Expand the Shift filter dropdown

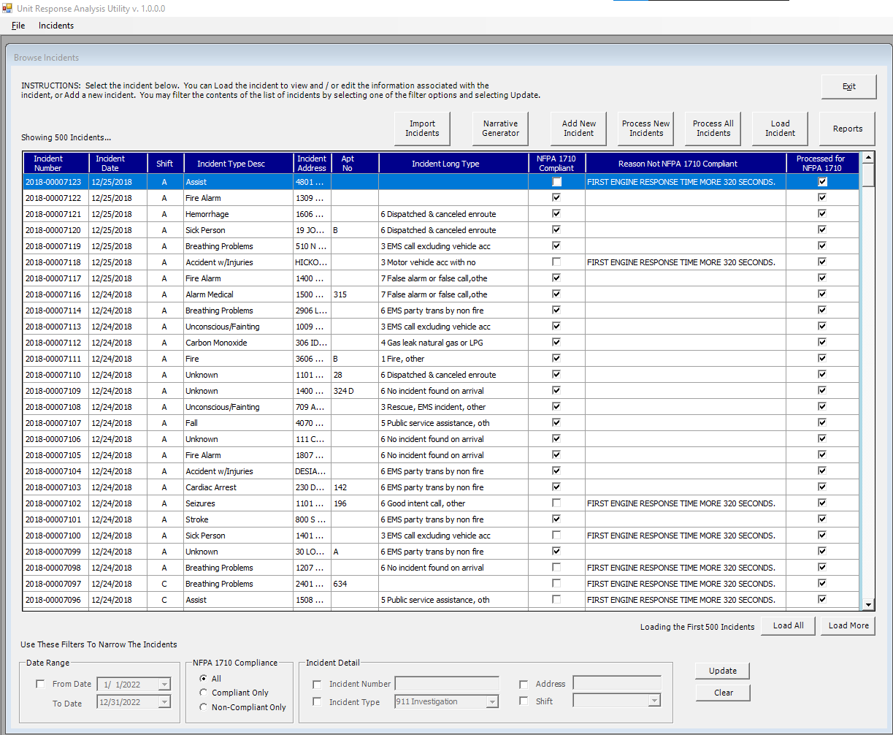tap(654, 701)
